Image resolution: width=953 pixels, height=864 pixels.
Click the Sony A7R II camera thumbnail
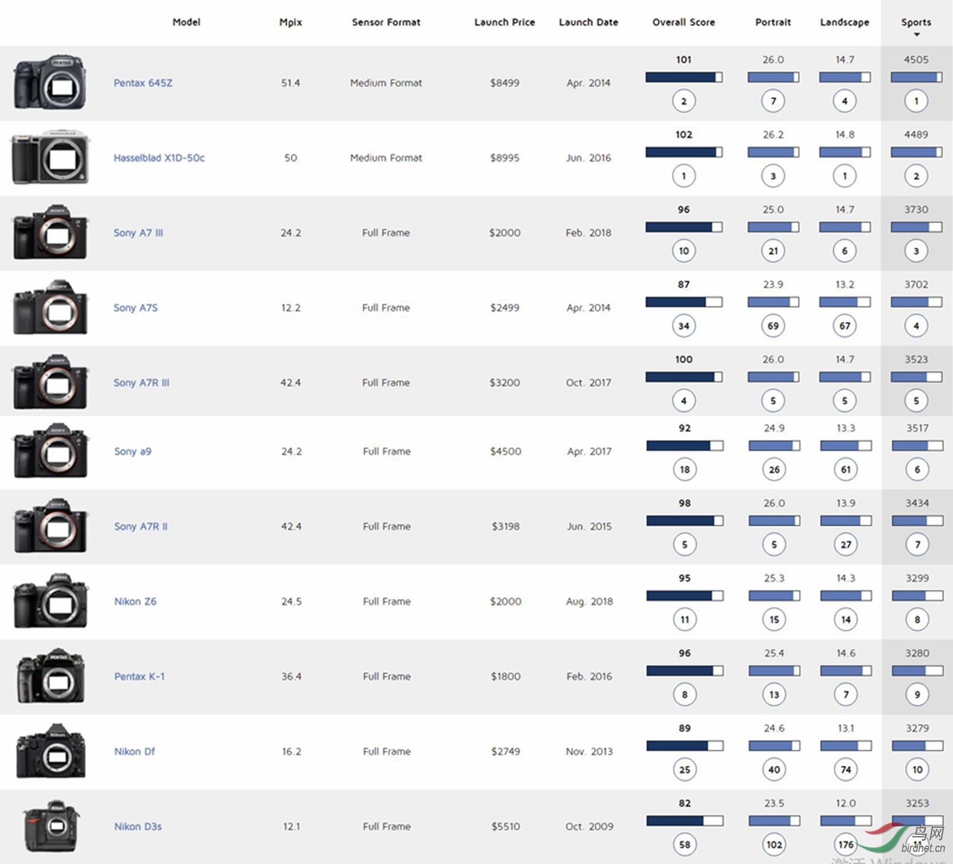tap(51, 526)
